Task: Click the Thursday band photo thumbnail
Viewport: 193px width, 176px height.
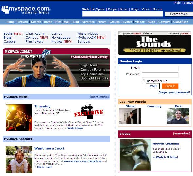Action: 19,118
